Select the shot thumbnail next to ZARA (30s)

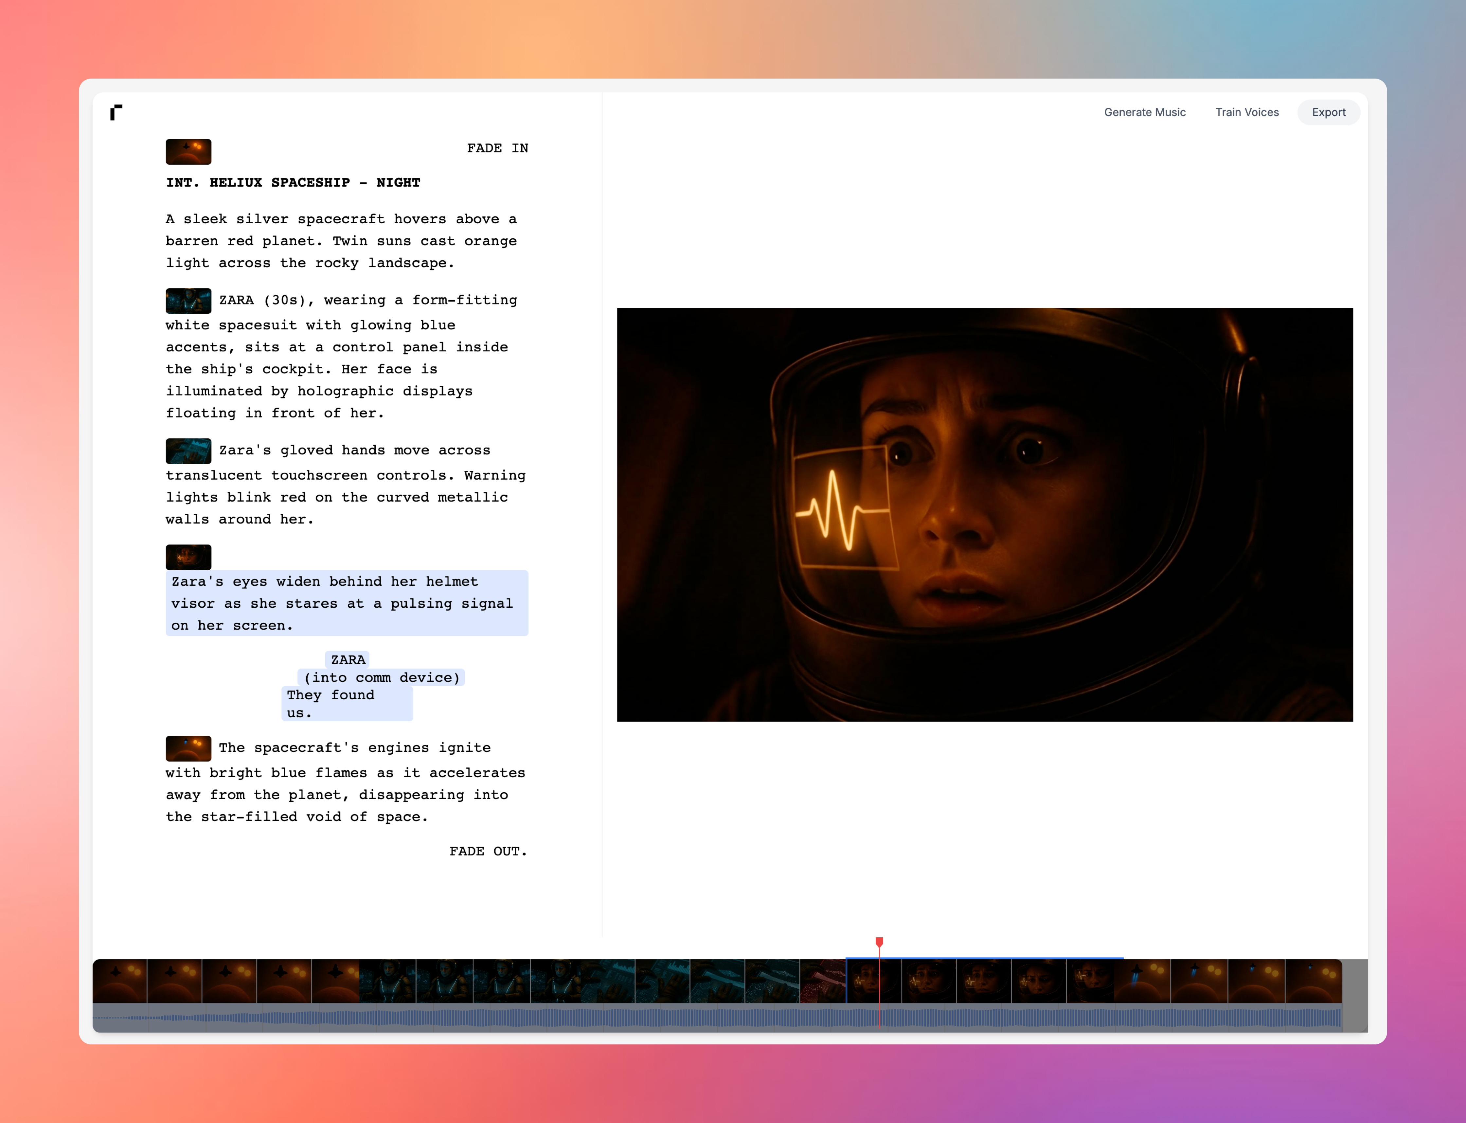(188, 301)
